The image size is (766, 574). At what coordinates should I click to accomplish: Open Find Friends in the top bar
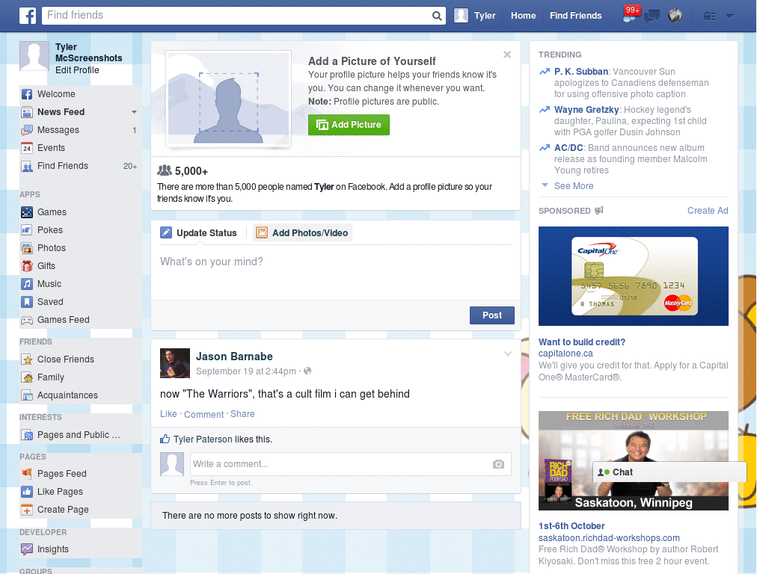pos(575,16)
